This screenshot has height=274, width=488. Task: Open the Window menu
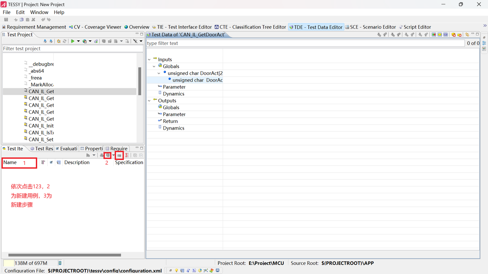[x=39, y=12]
